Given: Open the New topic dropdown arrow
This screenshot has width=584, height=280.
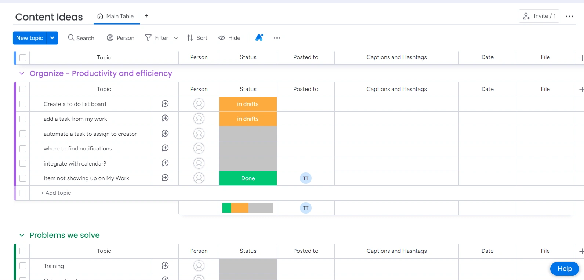Looking at the screenshot, I should 52,38.
